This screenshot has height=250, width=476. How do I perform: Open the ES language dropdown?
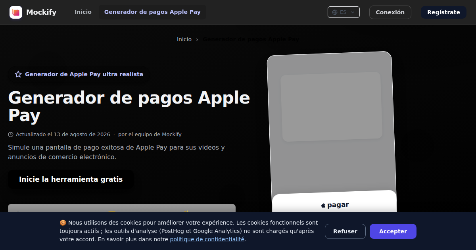click(344, 12)
